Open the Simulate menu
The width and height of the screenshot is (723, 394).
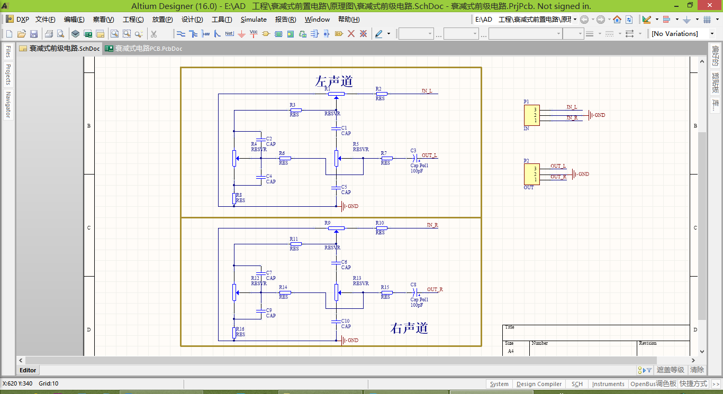254,19
